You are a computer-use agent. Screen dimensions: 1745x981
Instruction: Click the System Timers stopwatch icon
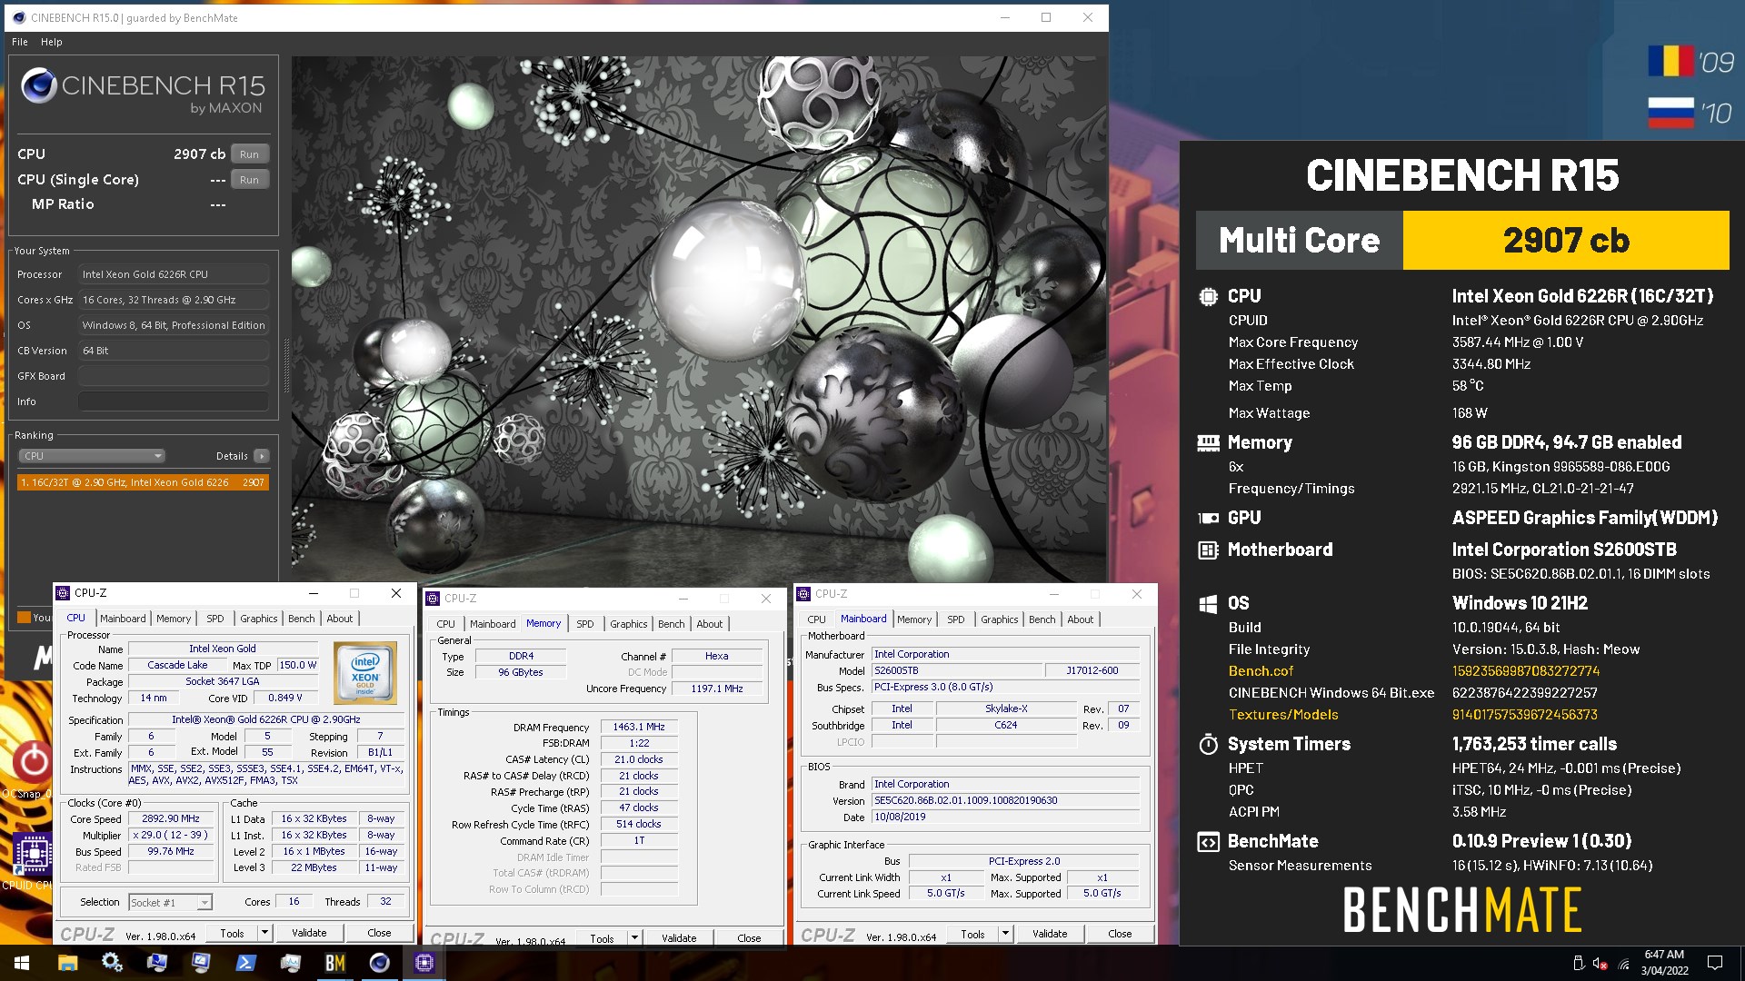click(x=1208, y=744)
